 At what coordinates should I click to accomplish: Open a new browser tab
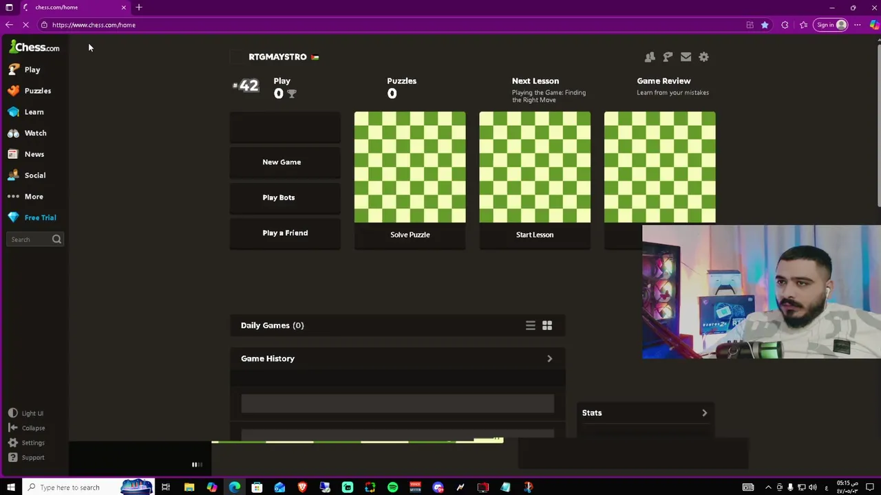tap(139, 8)
